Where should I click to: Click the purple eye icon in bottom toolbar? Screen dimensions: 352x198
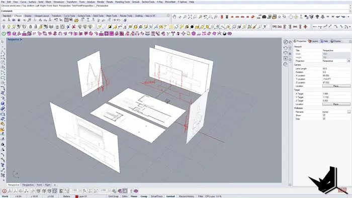pyautogui.click(x=136, y=191)
